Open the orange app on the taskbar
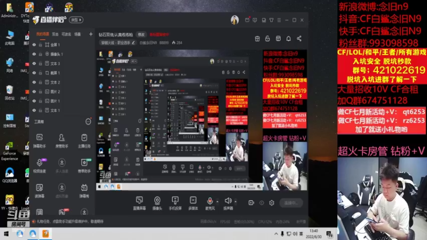 point(45,234)
